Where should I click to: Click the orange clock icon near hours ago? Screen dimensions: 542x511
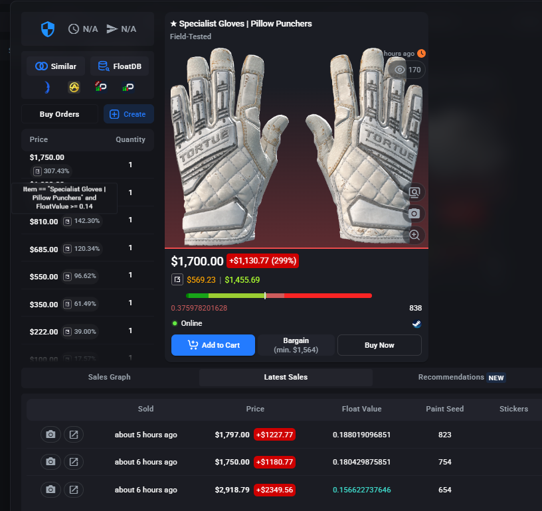click(x=421, y=54)
